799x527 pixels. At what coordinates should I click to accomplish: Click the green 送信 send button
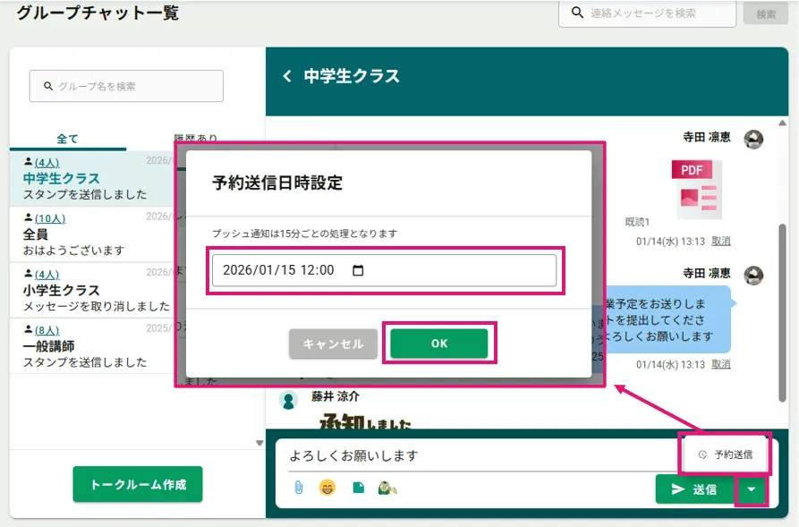694,489
